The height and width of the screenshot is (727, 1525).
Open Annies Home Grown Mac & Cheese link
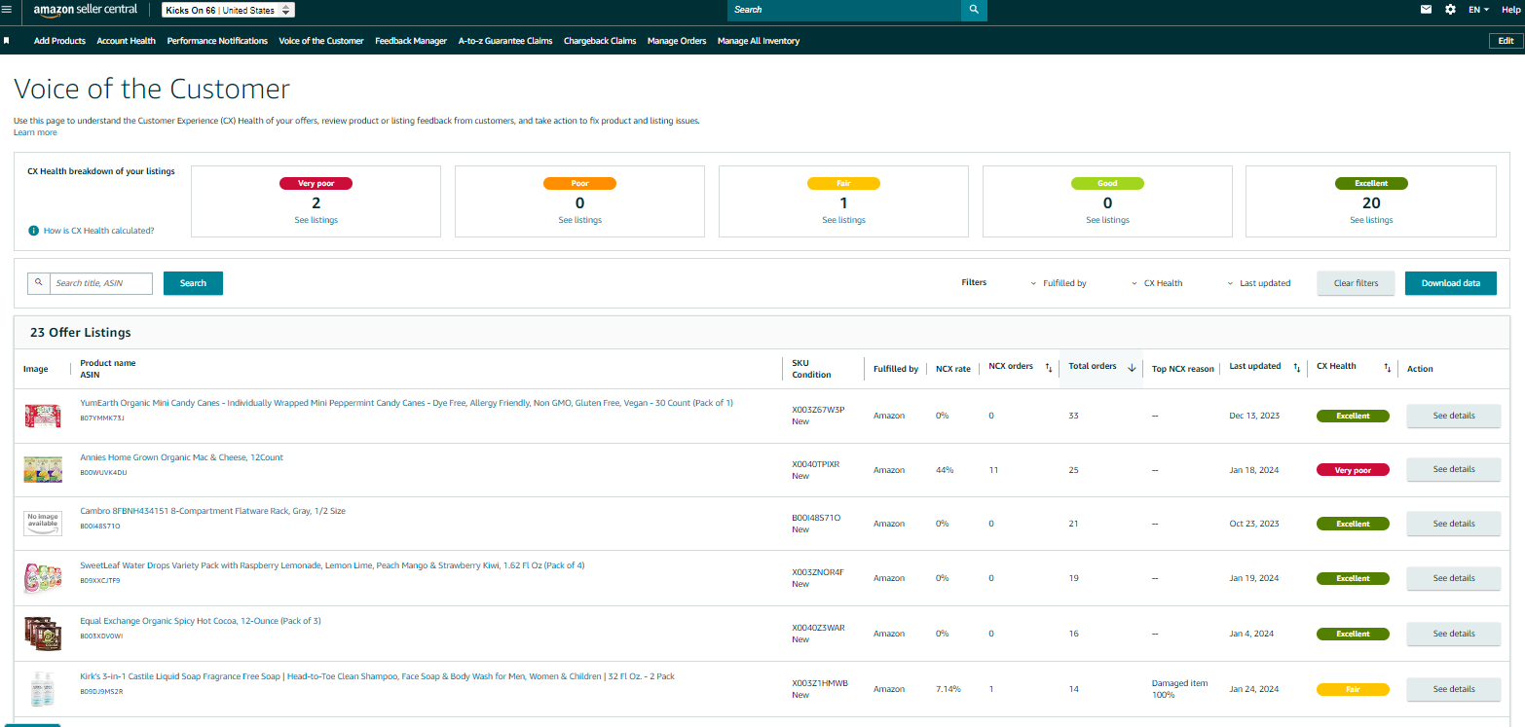181,457
